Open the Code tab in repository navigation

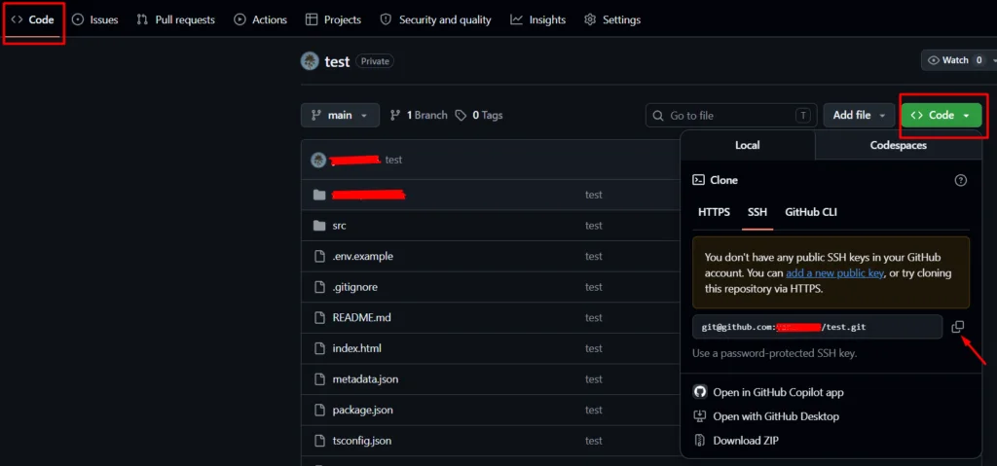click(33, 19)
